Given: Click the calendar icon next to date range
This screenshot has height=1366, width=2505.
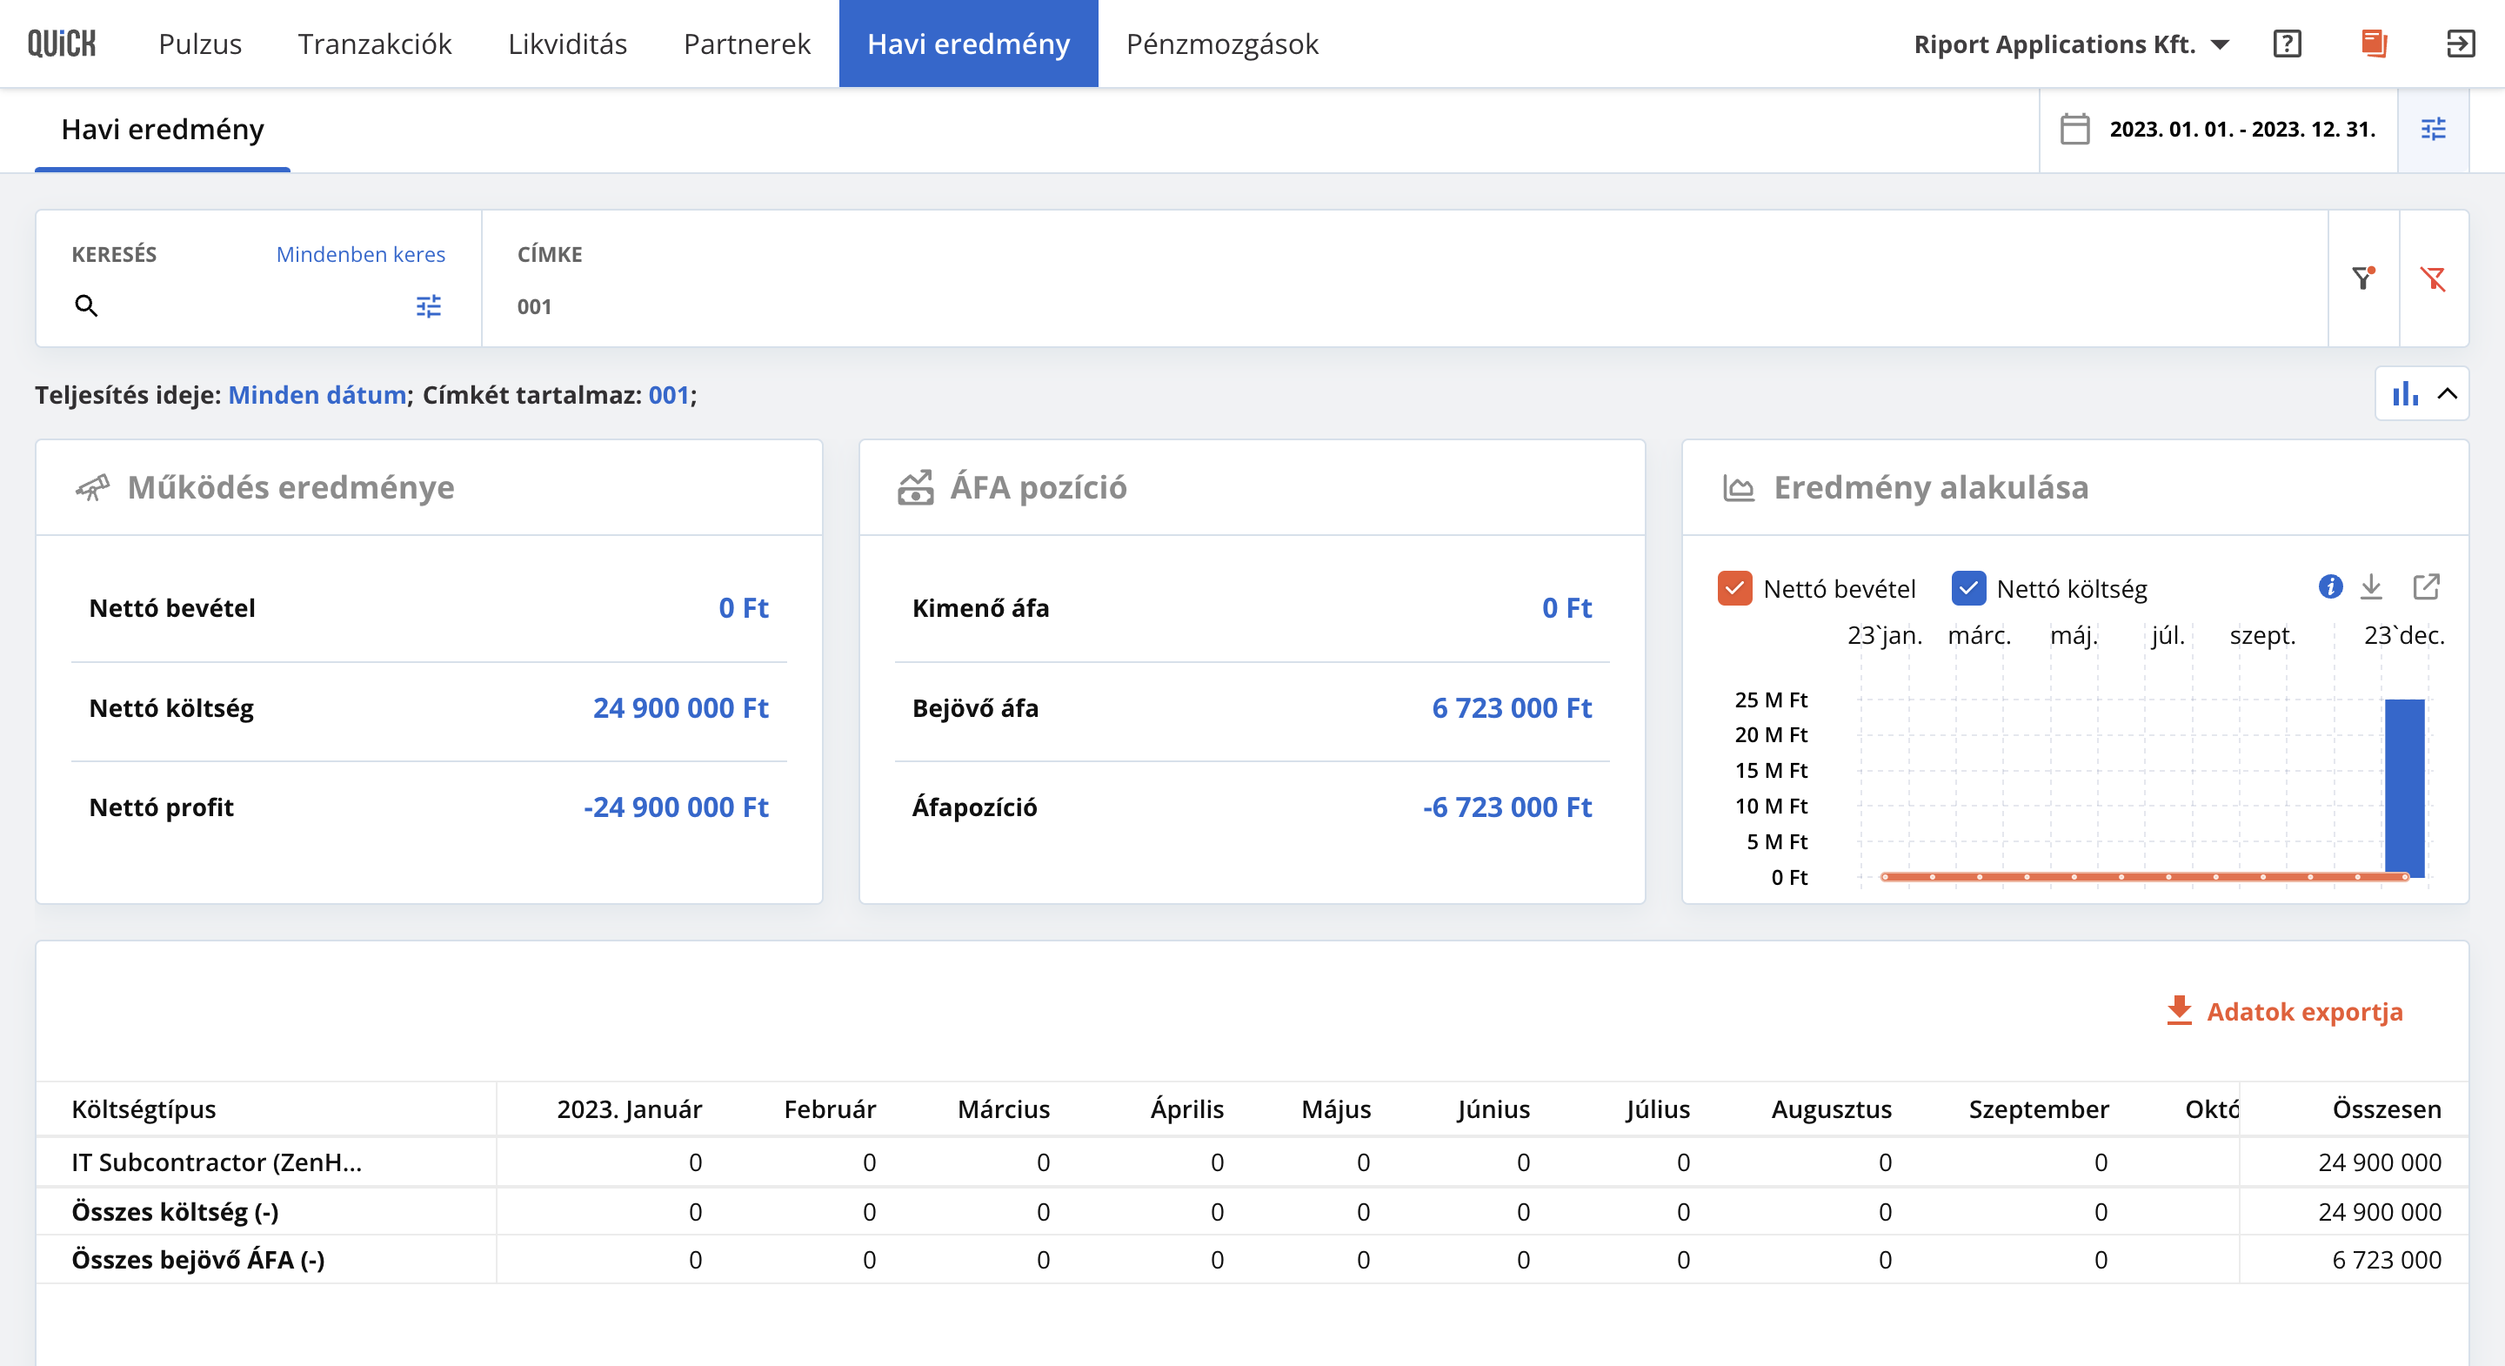Looking at the screenshot, I should pyautogui.click(x=2074, y=130).
